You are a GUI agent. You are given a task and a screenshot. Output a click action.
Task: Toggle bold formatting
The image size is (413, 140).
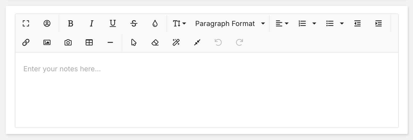pyautogui.click(x=71, y=23)
